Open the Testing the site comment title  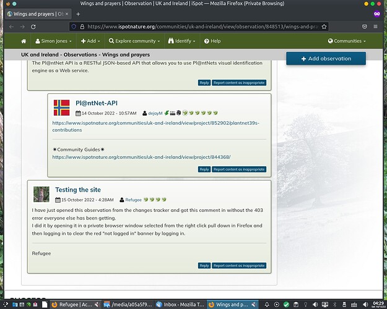point(78,190)
